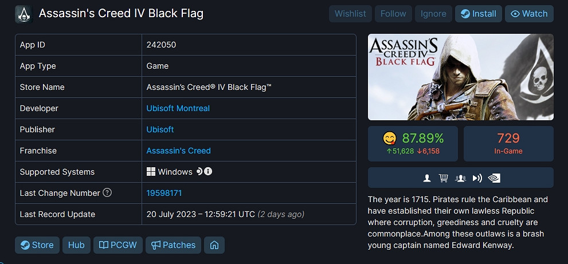Toggle Follow for Black Flag
The image size is (568, 264).
[x=393, y=14]
